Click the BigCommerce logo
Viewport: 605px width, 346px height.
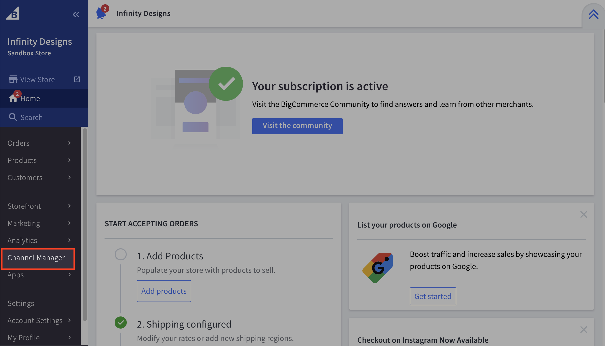[x=13, y=13]
